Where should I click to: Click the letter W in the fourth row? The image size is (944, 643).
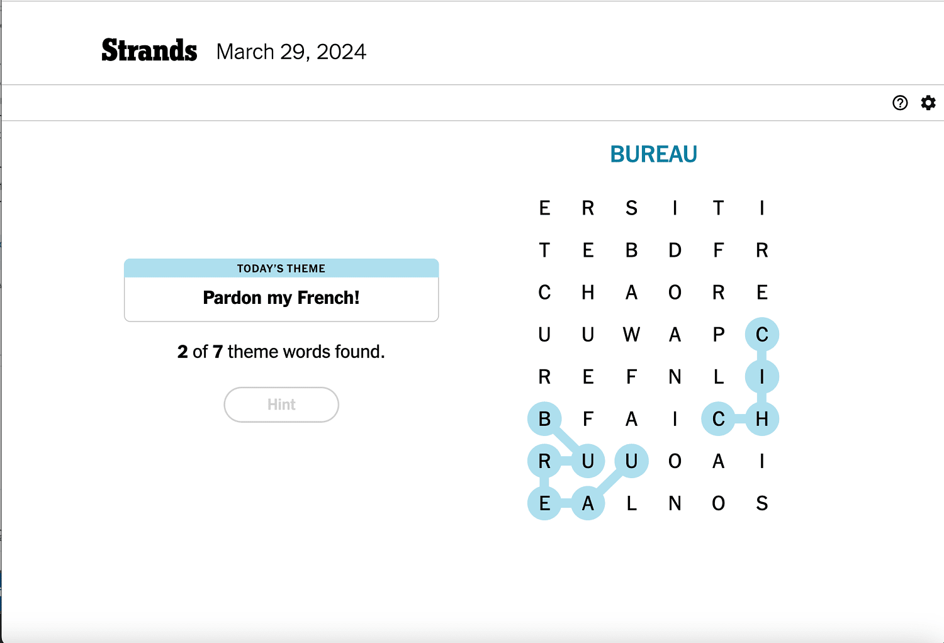[631, 335]
